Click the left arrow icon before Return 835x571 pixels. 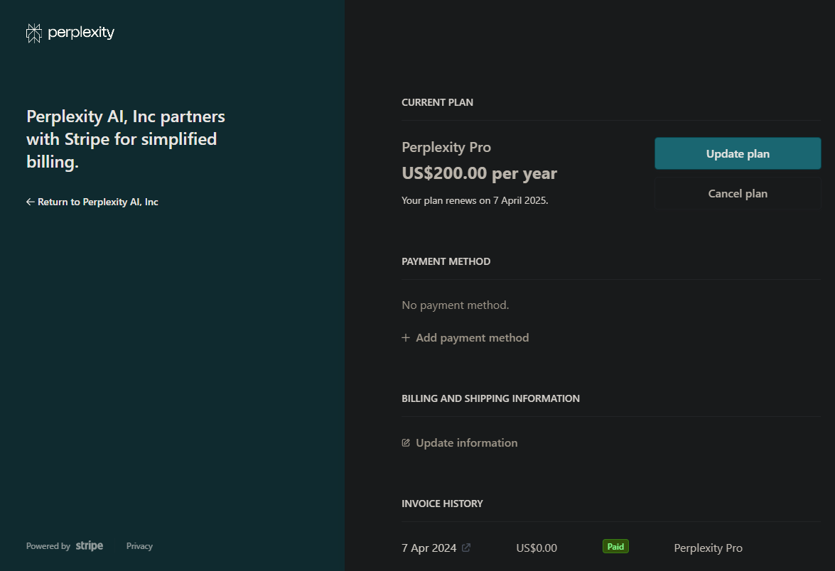(x=30, y=202)
